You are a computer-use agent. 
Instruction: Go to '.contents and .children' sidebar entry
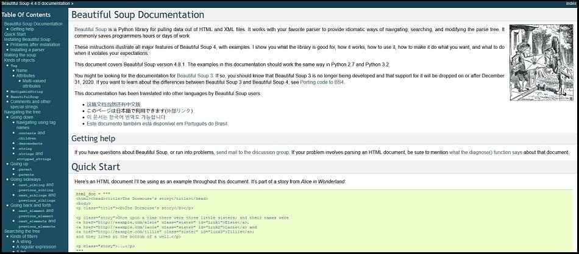click(30, 135)
